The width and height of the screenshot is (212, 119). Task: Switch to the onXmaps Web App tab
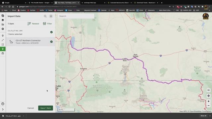93,3
